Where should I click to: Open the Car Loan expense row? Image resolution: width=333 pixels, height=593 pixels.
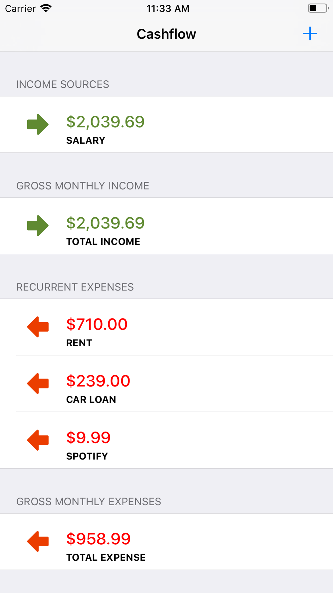click(x=166, y=384)
